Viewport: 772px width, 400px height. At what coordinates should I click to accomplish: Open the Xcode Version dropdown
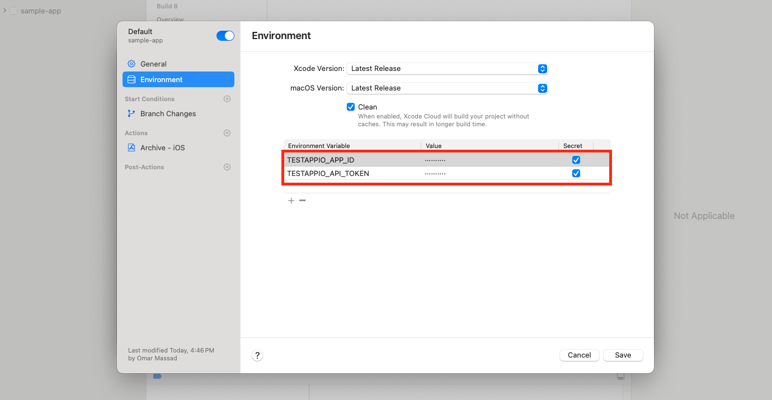pos(447,69)
